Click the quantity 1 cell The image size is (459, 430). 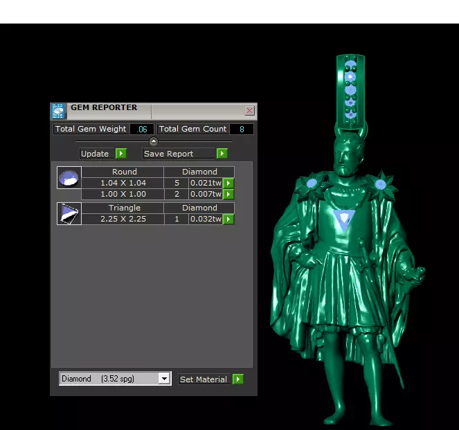coord(177,219)
